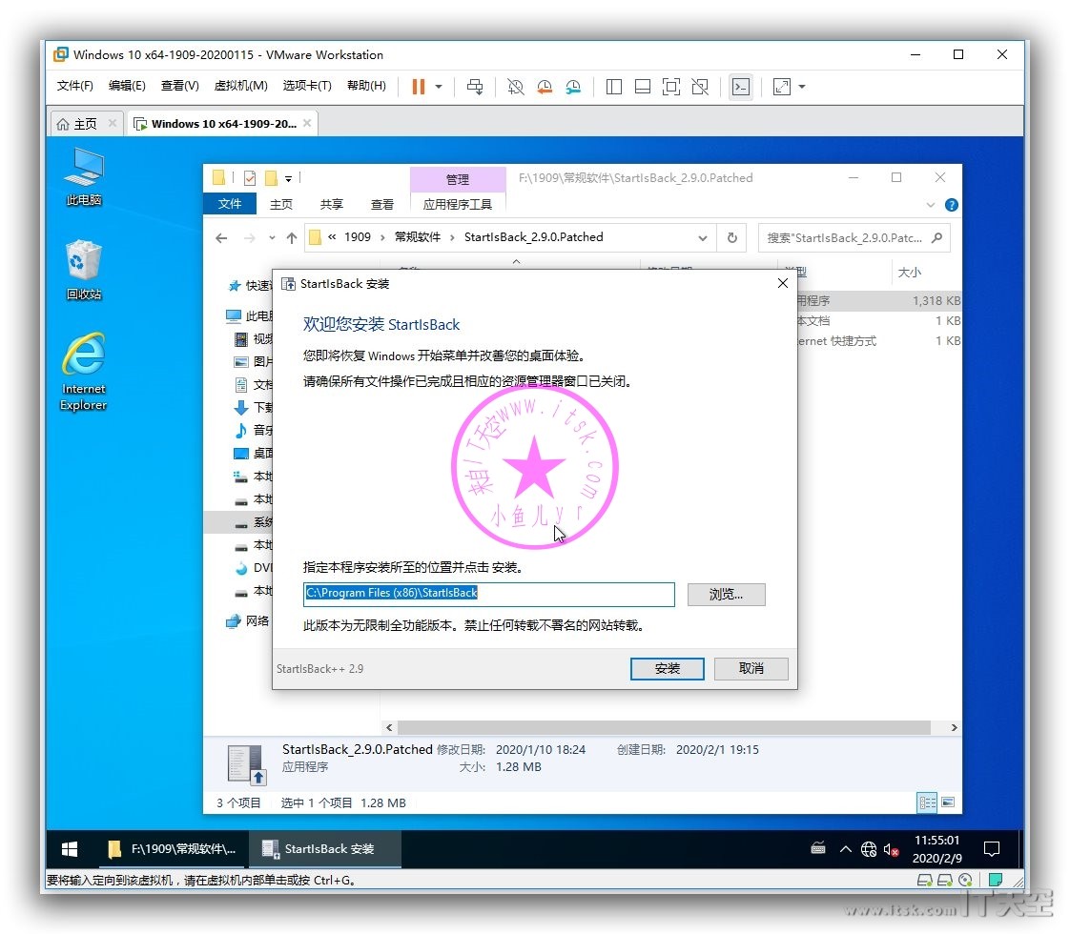Image resolution: width=1070 pixels, height=934 pixels.
Task: Pause the virtual machine in VMware toolbar
Action: 419,87
